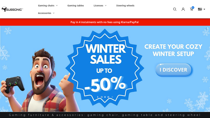210x118 pixels.
Task: Expand the Accessories dropdown chevron
Action: (54, 13)
